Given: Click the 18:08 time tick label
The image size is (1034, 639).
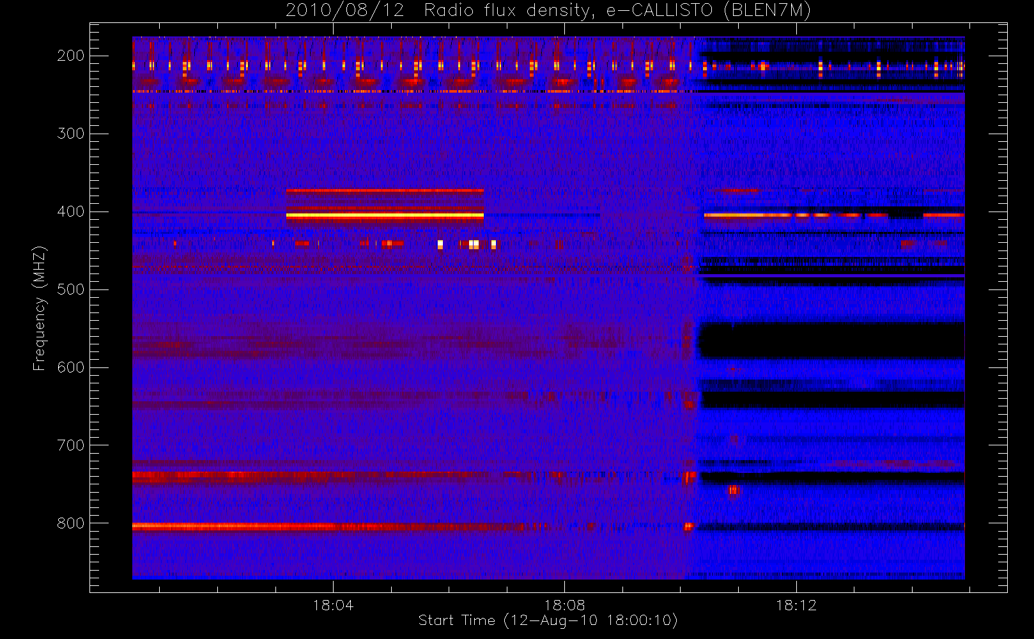Looking at the screenshot, I should click(x=564, y=605).
